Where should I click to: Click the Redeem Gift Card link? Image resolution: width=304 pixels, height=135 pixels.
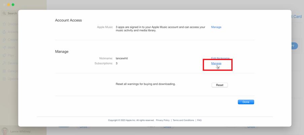coord(296,17)
